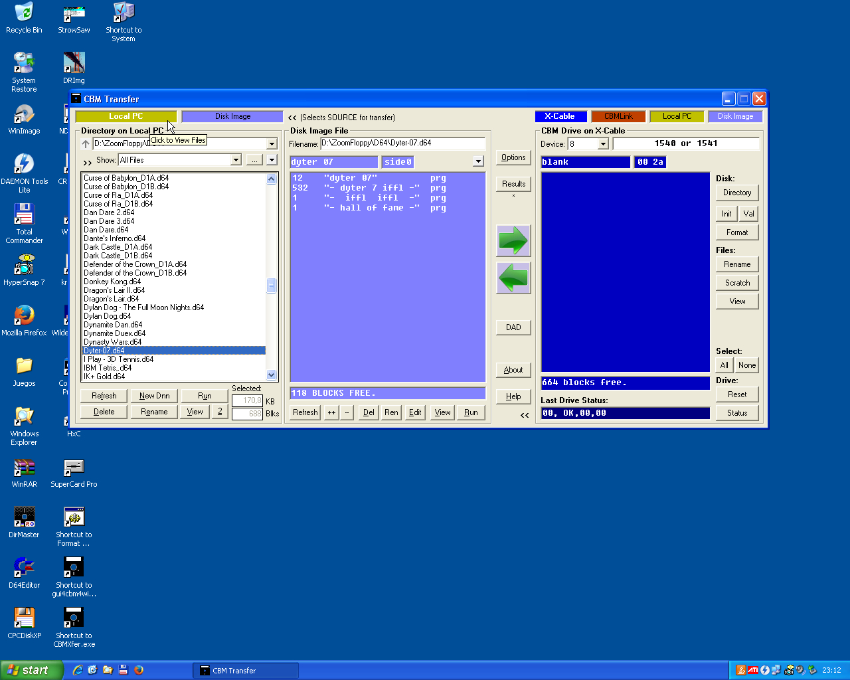Click the local Delete button

click(x=104, y=412)
